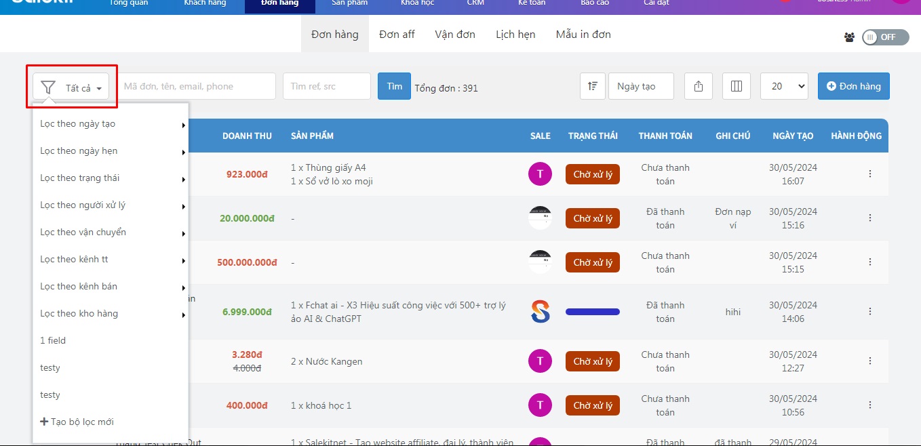Open the 'Lịch hẹn' tab
This screenshot has height=446, width=921.
tap(515, 34)
